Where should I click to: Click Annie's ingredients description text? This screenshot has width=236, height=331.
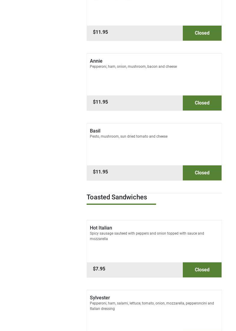[x=133, y=67]
